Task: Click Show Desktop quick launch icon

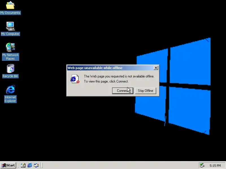Action: [x=23, y=165]
